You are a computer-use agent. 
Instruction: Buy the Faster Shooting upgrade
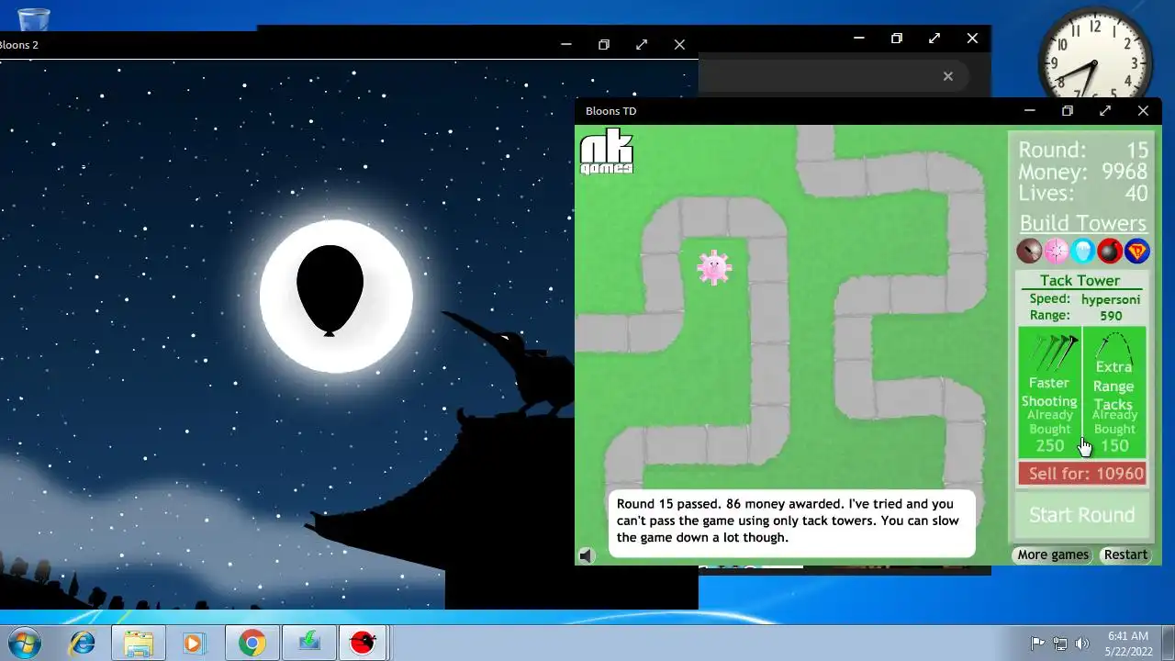click(1050, 392)
